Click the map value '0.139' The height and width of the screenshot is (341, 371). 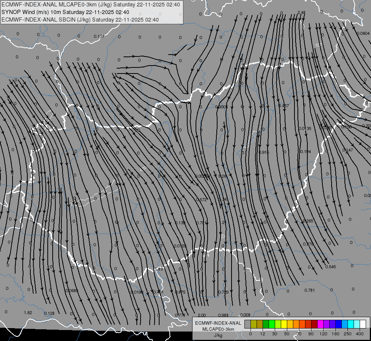(180, 223)
